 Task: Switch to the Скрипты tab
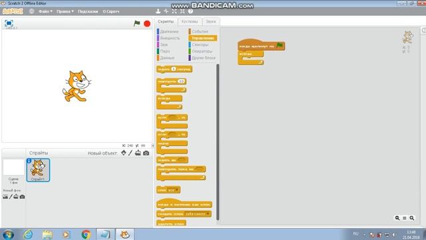(x=166, y=21)
